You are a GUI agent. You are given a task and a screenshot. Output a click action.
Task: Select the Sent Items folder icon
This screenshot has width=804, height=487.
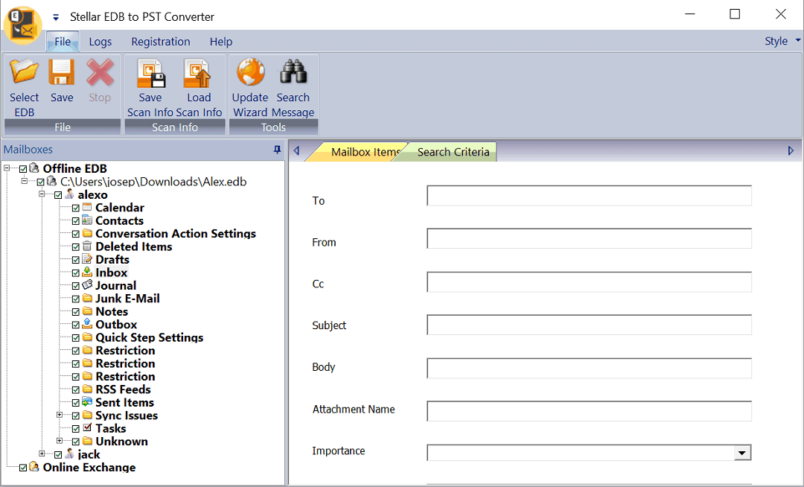point(87,402)
